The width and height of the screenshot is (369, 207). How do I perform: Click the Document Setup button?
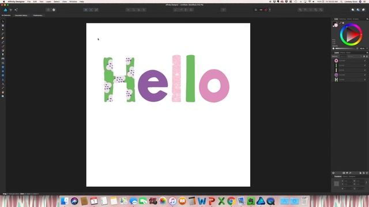(21, 16)
